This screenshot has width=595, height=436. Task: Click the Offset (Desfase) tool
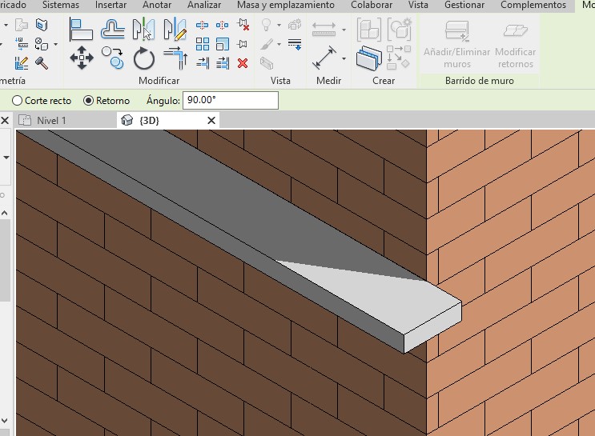pyautogui.click(x=112, y=30)
